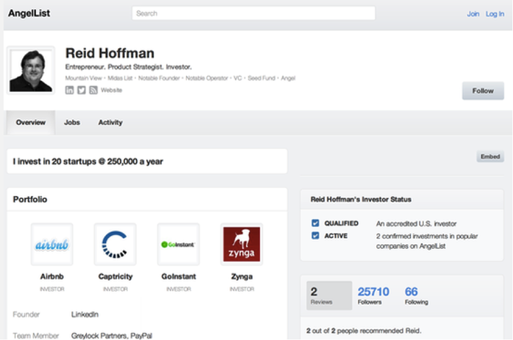Switch to the Jobs tab
This screenshot has width=513, height=340.
click(x=72, y=122)
